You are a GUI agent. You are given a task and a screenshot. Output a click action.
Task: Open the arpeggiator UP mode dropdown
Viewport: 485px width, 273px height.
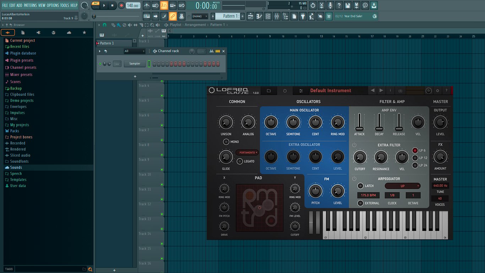pyautogui.click(x=403, y=186)
